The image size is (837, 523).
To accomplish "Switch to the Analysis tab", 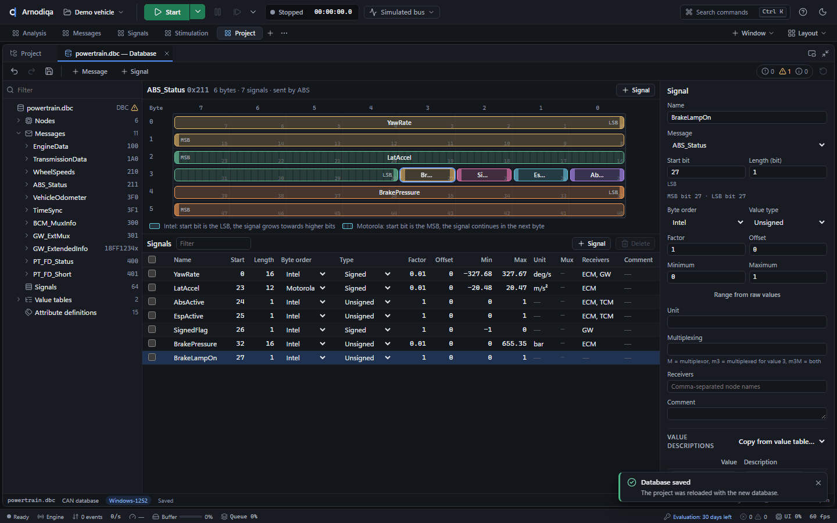I will (29, 33).
